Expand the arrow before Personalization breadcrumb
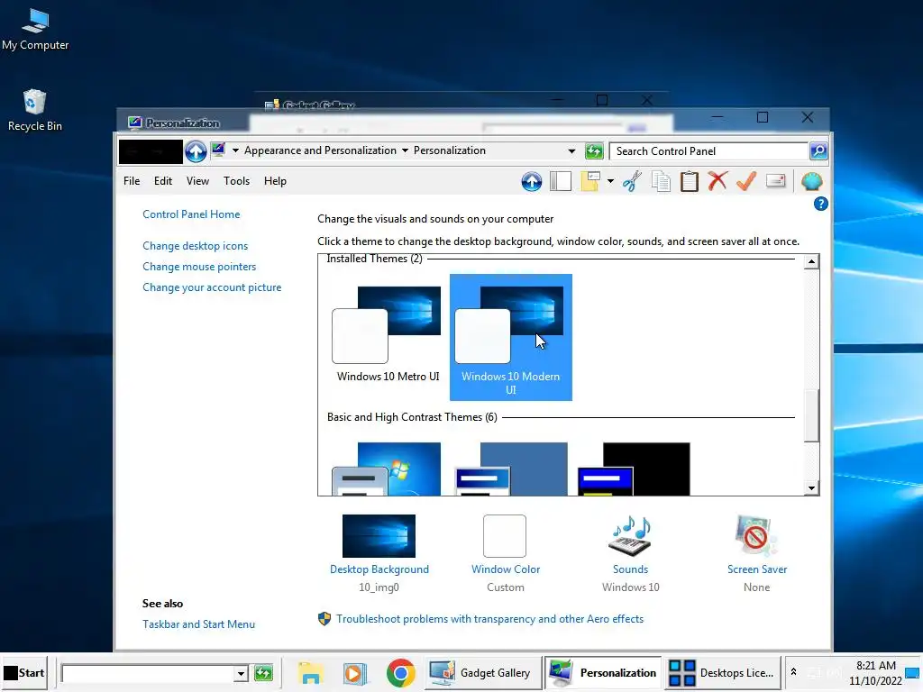Image resolution: width=923 pixels, height=692 pixels. [405, 150]
